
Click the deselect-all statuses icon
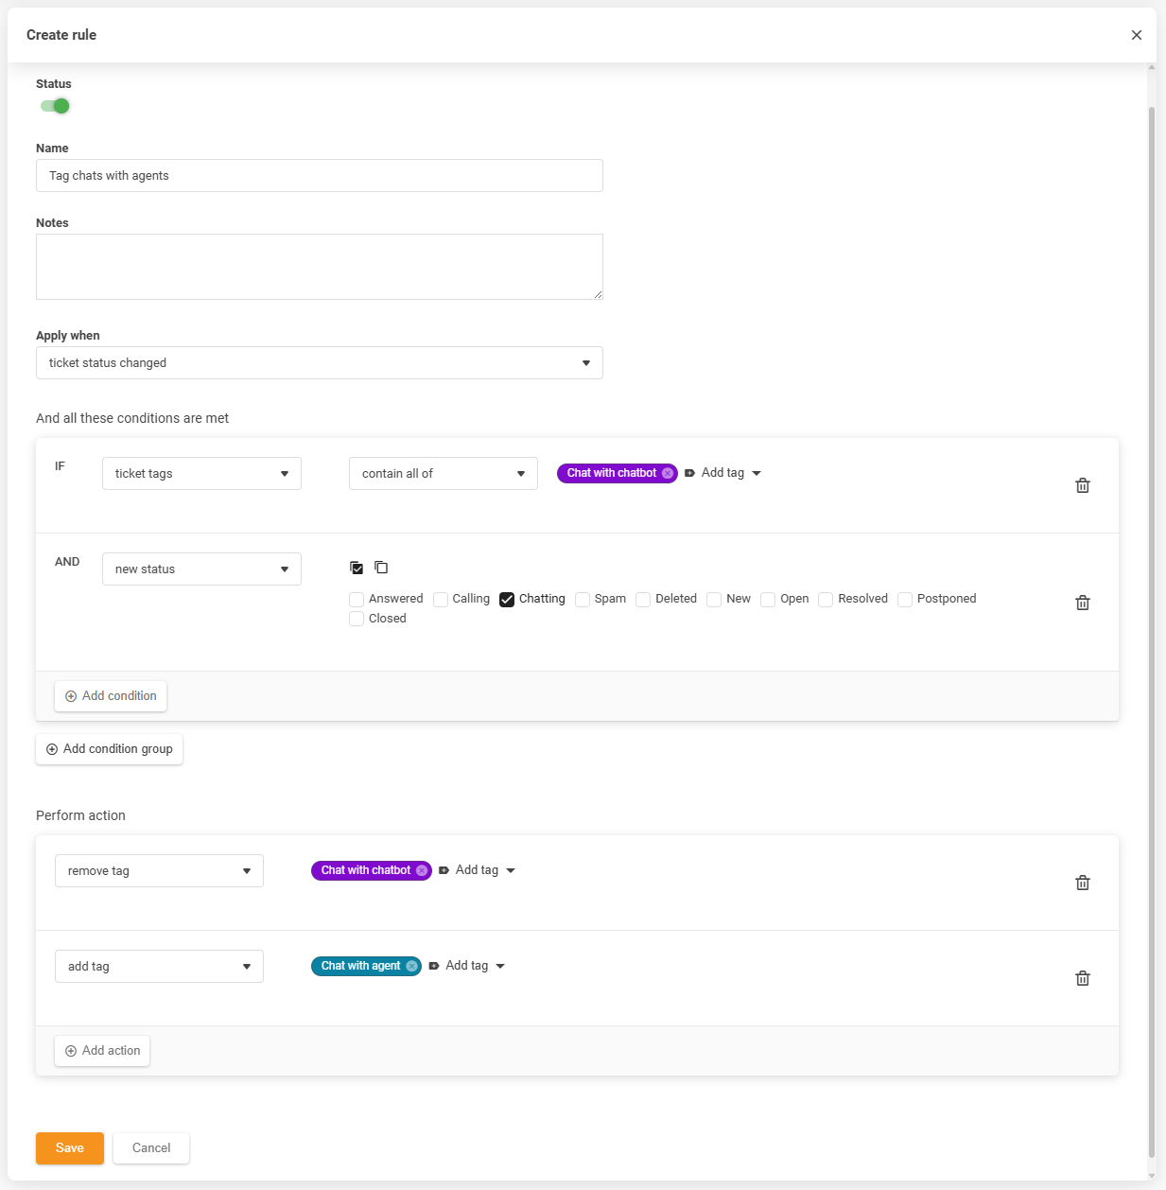click(381, 568)
